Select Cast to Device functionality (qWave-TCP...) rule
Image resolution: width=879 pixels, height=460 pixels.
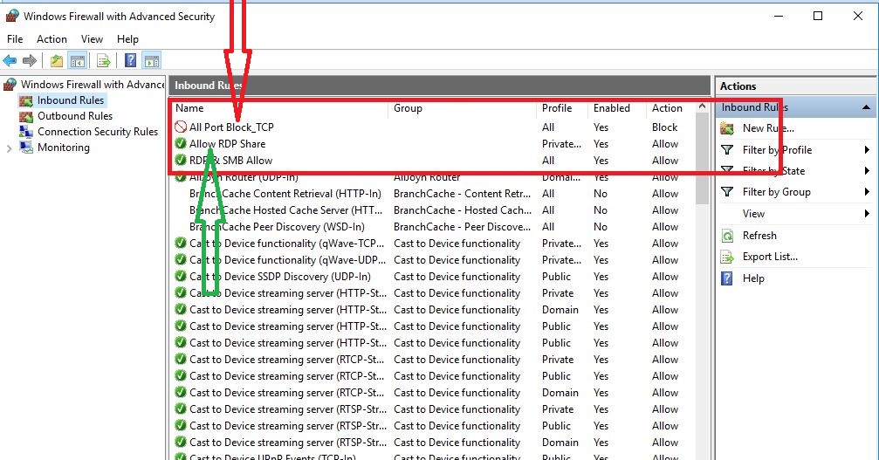(x=286, y=244)
